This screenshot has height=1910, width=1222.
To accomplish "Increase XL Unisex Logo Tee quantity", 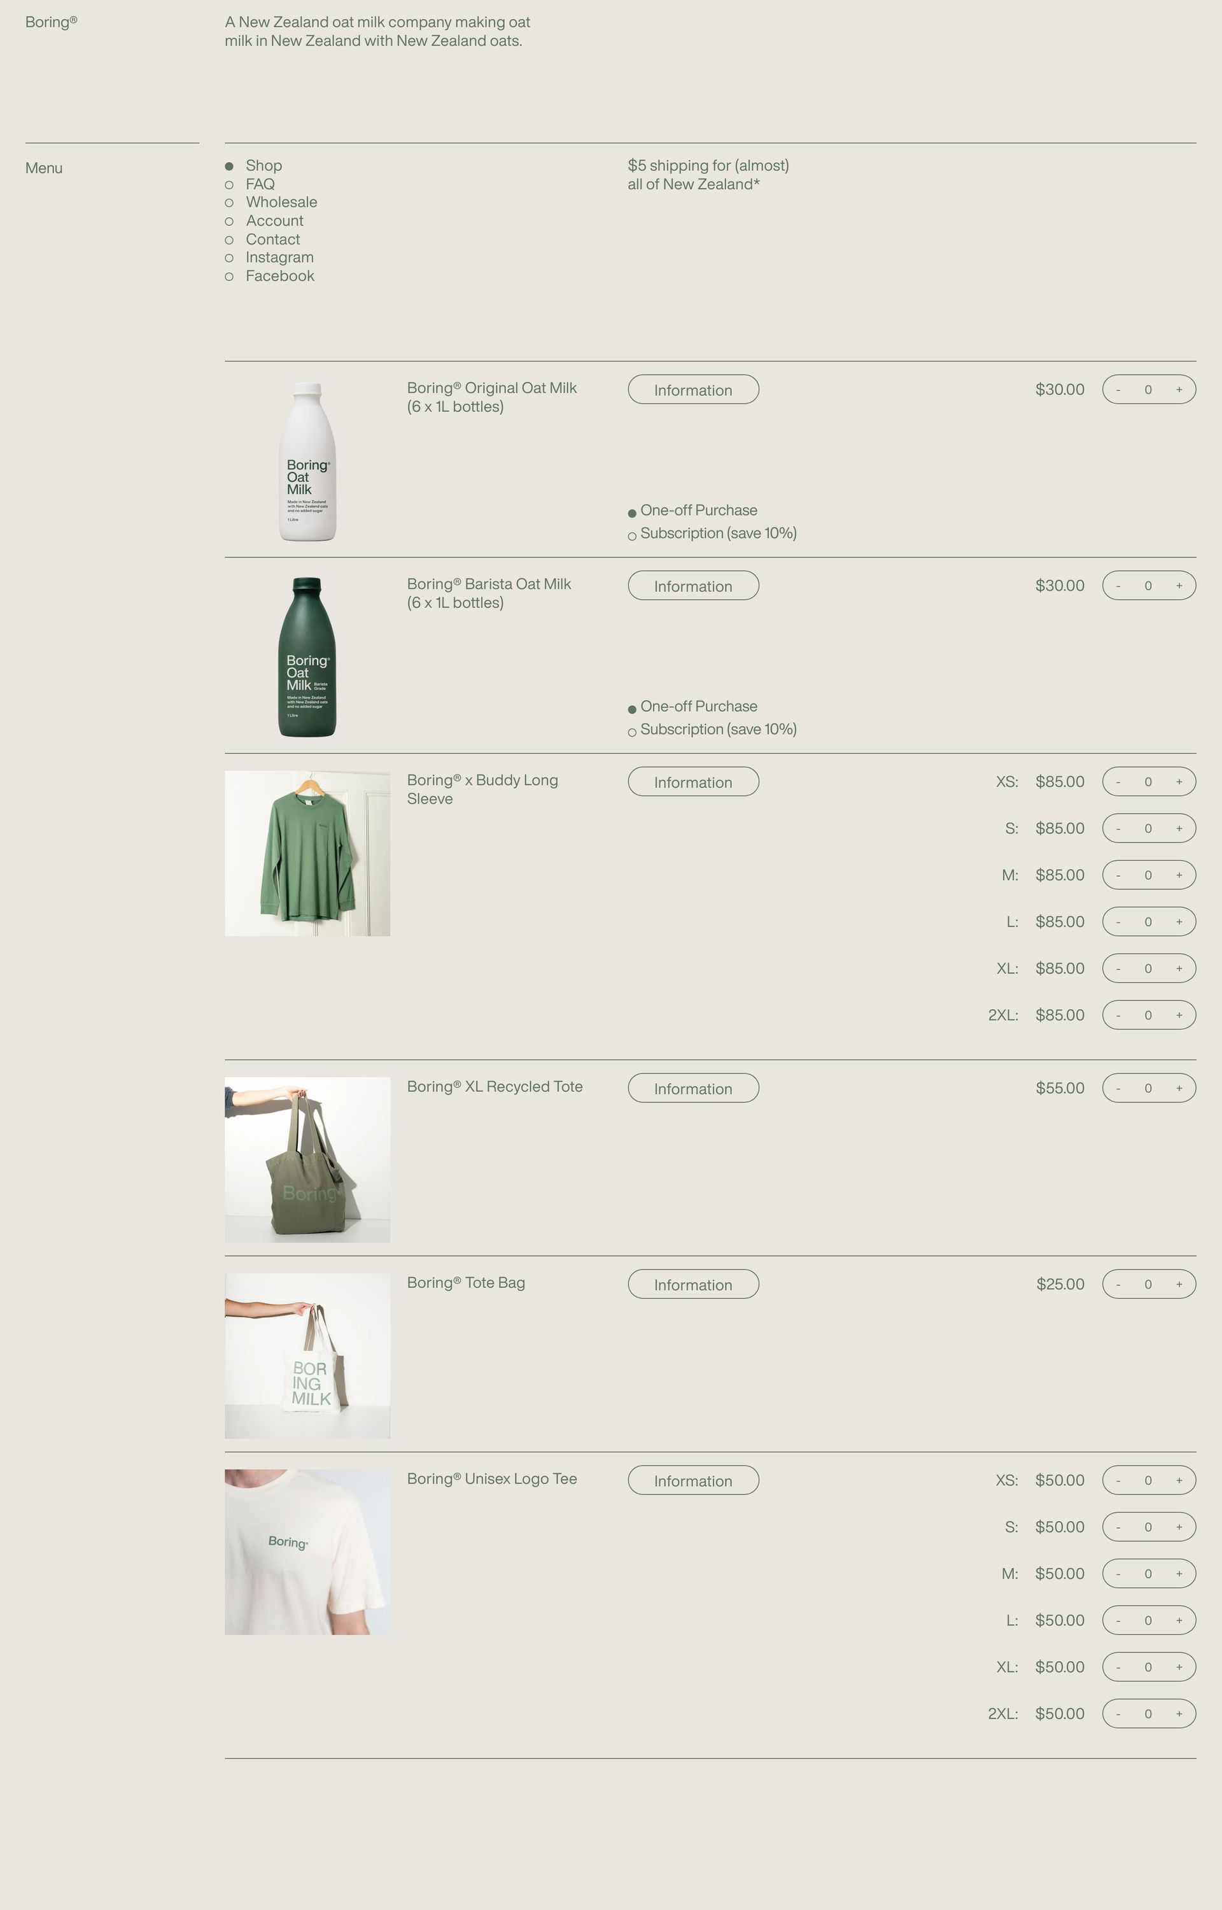I will [1178, 1667].
